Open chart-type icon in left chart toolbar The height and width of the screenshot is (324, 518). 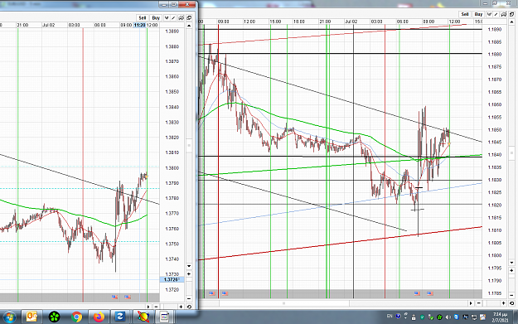(167, 18)
